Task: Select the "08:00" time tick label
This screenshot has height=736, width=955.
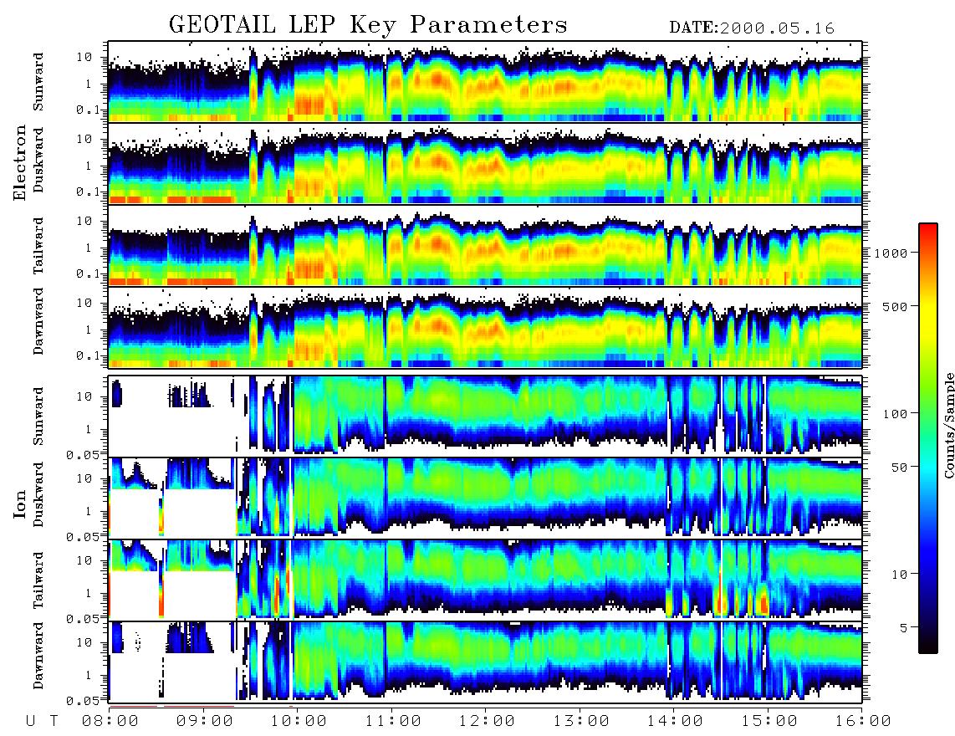Action: [x=110, y=722]
